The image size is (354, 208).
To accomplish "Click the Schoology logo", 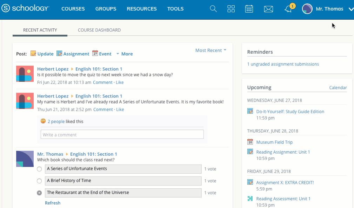I will point(26,9).
